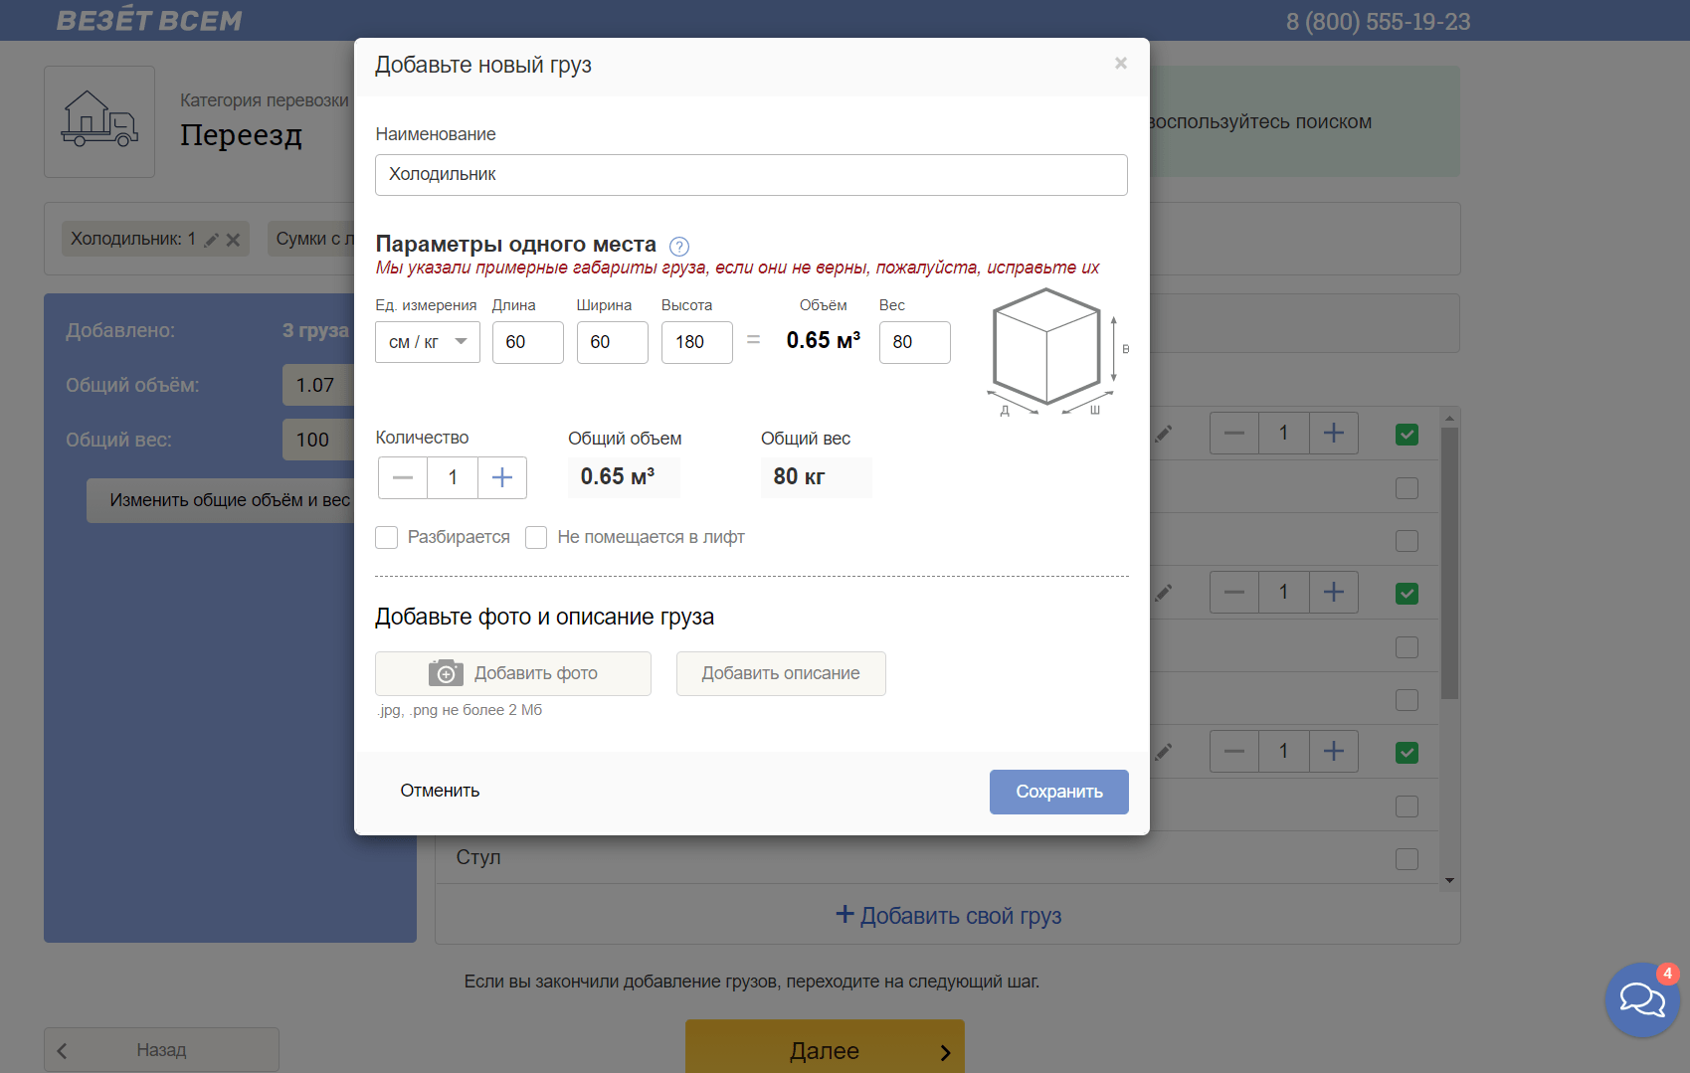The height and width of the screenshot is (1073, 1690).
Task: Click the camera icon on Добавить фото
Action: [x=446, y=673]
